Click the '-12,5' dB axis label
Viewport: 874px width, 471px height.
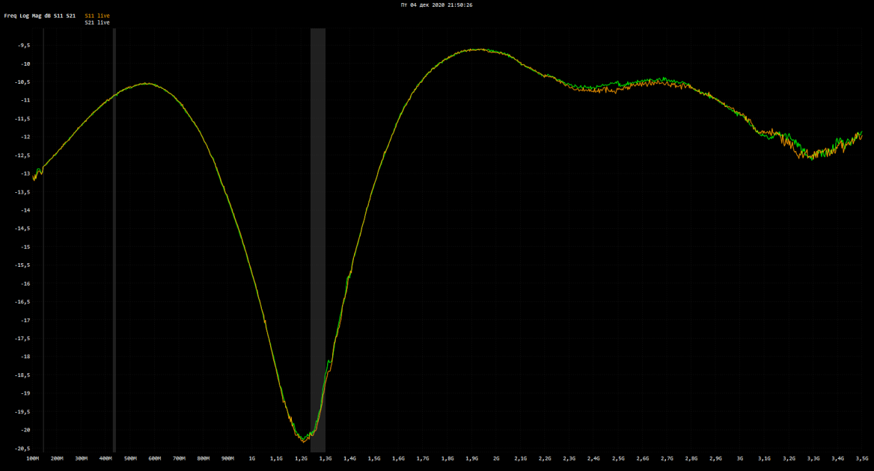pyautogui.click(x=22, y=156)
